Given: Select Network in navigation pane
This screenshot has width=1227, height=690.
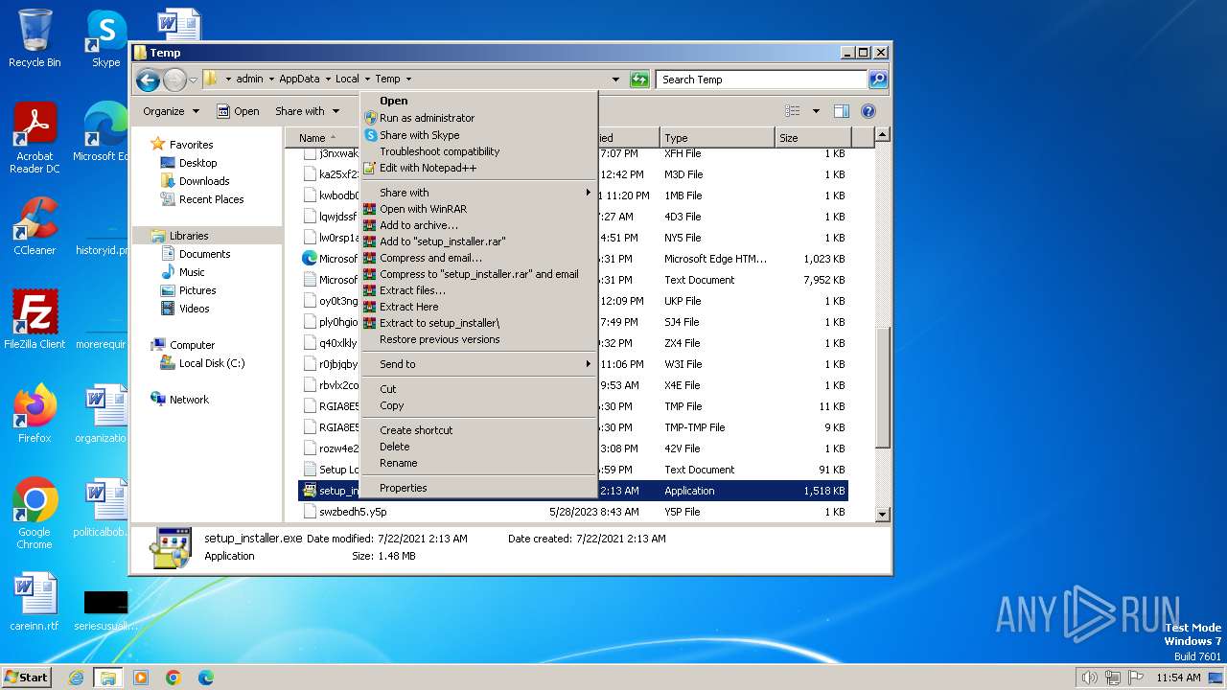Looking at the screenshot, I should pos(189,400).
